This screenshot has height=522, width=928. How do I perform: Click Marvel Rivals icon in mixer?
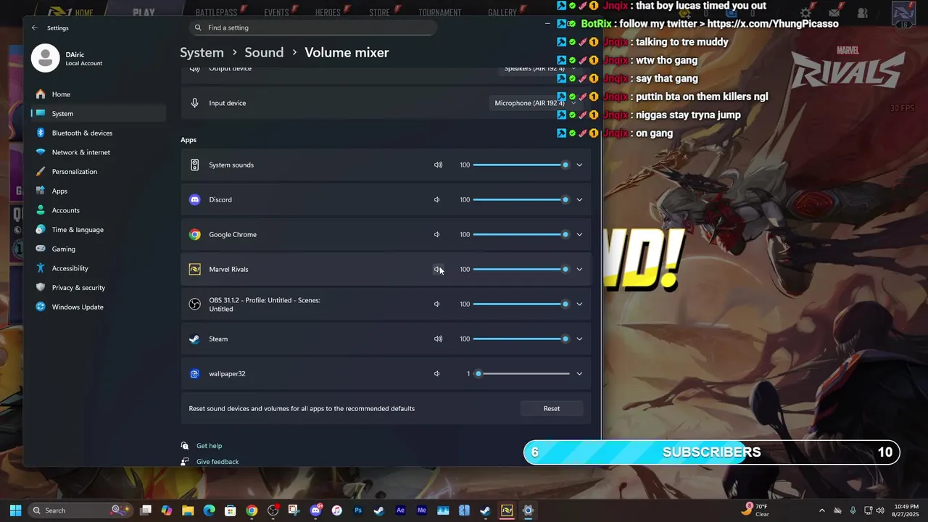click(x=194, y=269)
